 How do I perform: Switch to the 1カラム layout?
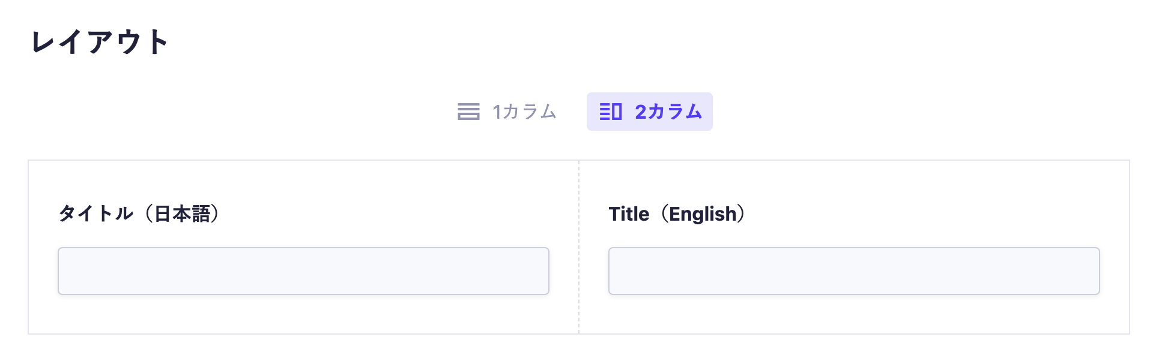point(507,112)
